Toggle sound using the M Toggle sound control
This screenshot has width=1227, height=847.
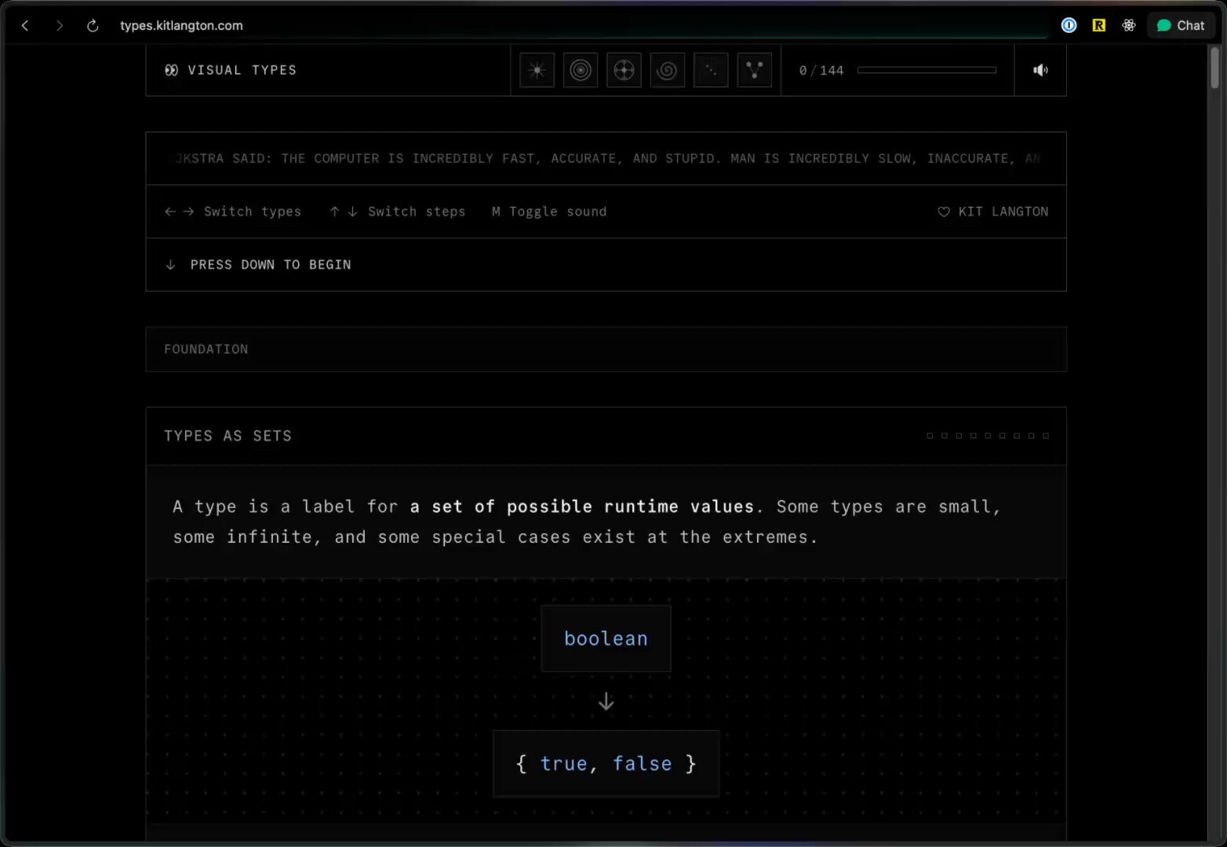click(548, 212)
